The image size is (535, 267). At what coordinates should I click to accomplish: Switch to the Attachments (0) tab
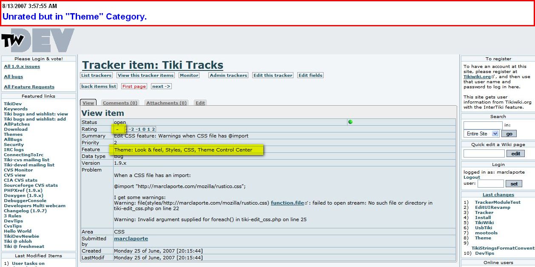pyautogui.click(x=167, y=103)
